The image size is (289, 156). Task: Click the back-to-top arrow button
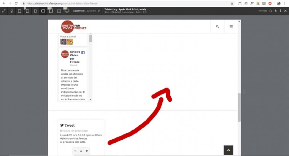click(229, 150)
